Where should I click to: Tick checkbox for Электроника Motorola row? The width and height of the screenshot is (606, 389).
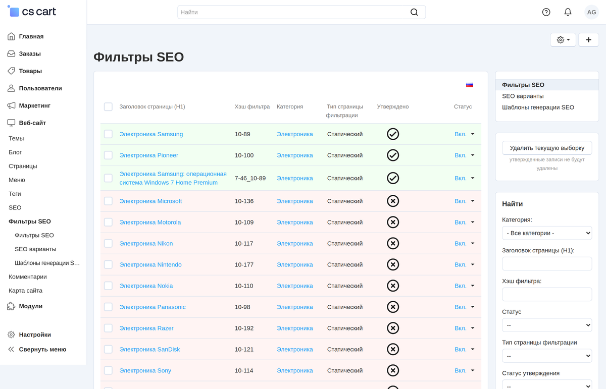click(108, 223)
